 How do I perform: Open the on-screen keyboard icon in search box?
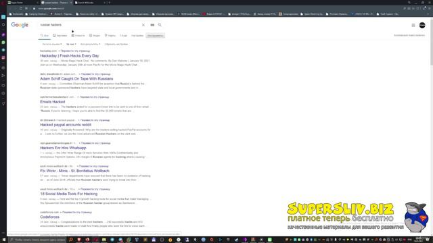152,25
